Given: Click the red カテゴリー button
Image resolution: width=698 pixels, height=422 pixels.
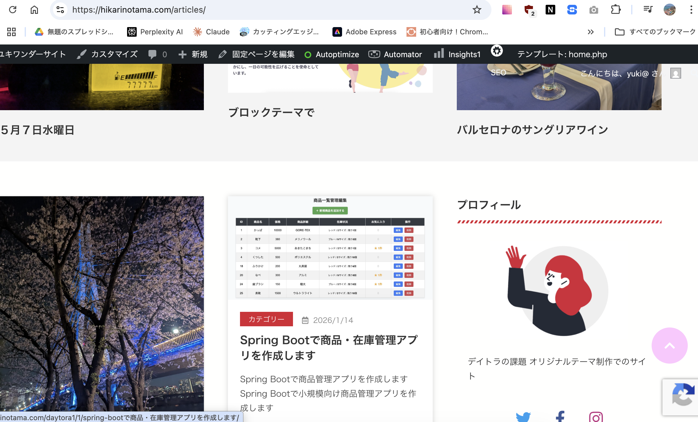Looking at the screenshot, I should (x=266, y=319).
